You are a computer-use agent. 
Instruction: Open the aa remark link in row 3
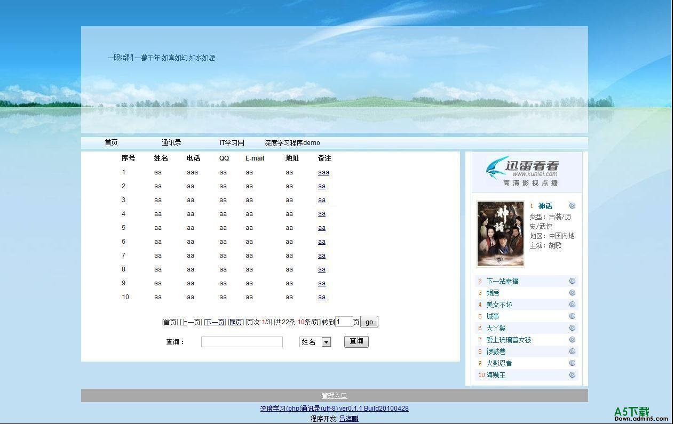point(322,200)
